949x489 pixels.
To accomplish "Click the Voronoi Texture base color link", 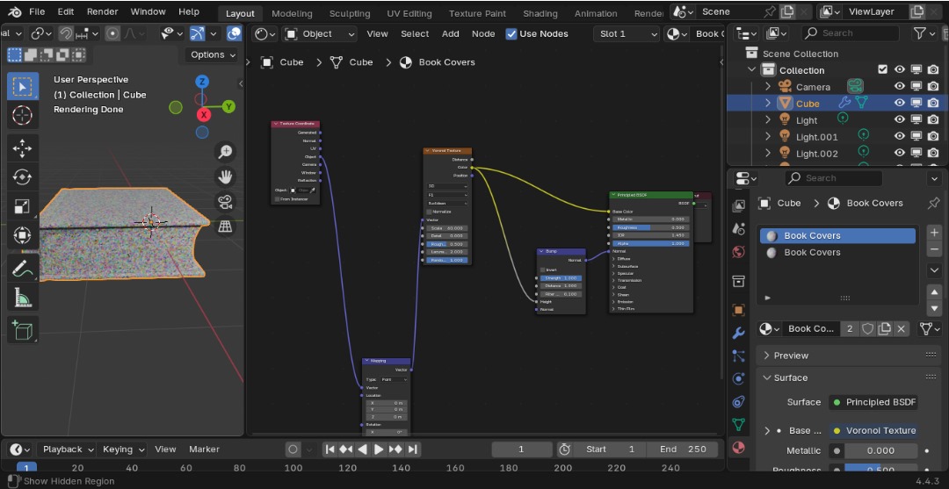I will [x=874, y=431].
